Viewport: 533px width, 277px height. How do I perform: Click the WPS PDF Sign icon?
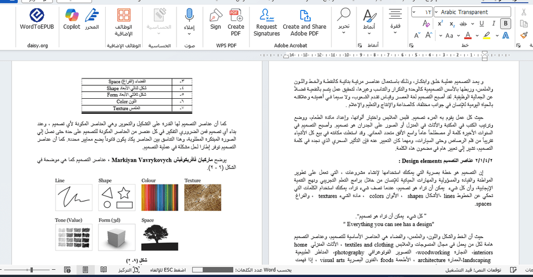coord(215,20)
